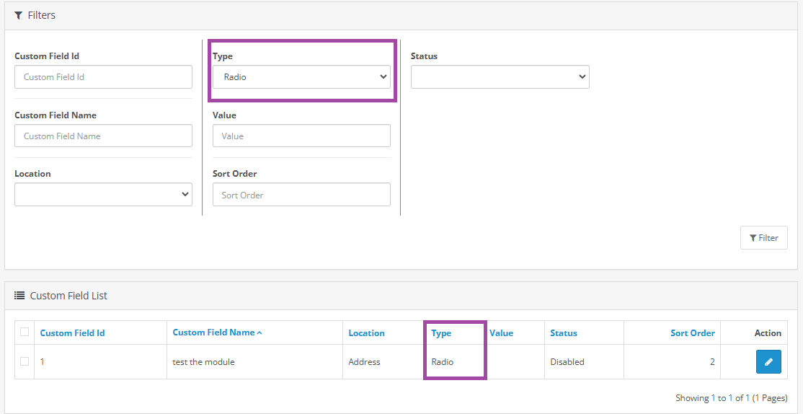
Task: Check the box for the test the module row
Action: [x=25, y=361]
